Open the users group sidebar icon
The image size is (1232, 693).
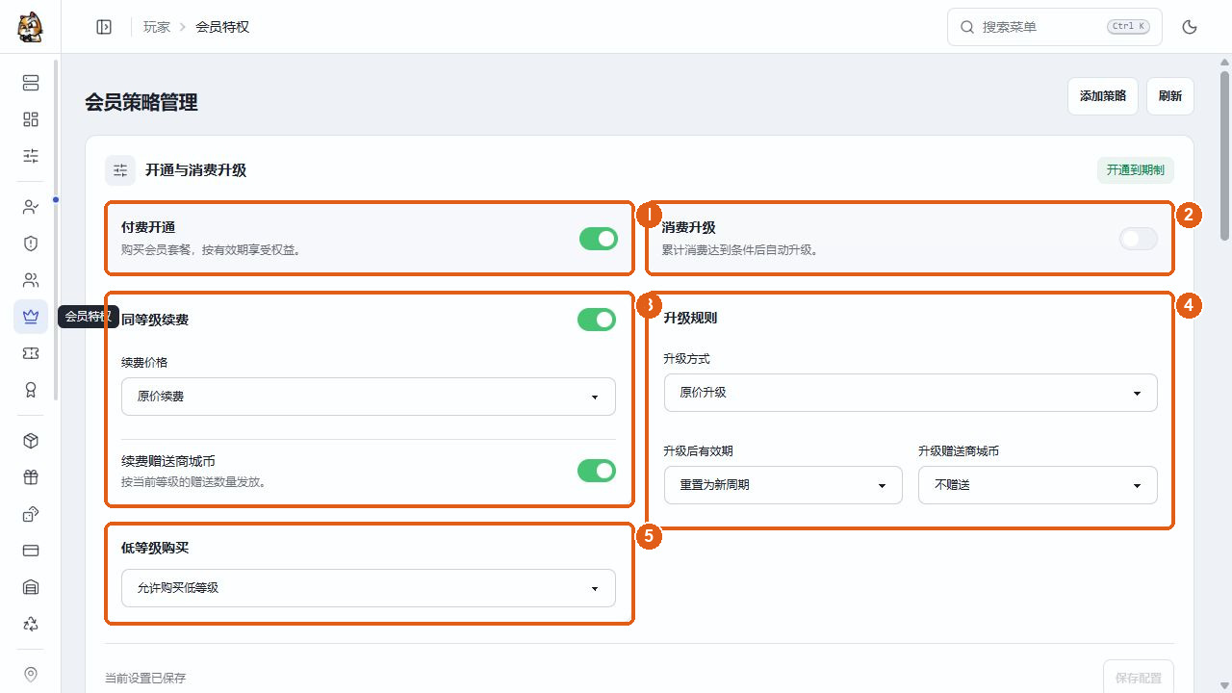[31, 280]
